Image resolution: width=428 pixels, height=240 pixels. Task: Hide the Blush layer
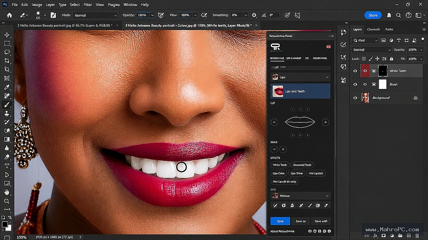click(x=355, y=85)
